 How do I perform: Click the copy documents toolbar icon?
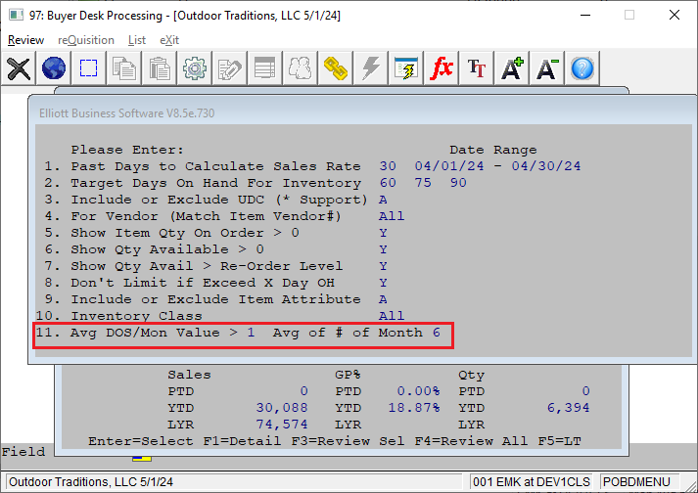(x=123, y=68)
